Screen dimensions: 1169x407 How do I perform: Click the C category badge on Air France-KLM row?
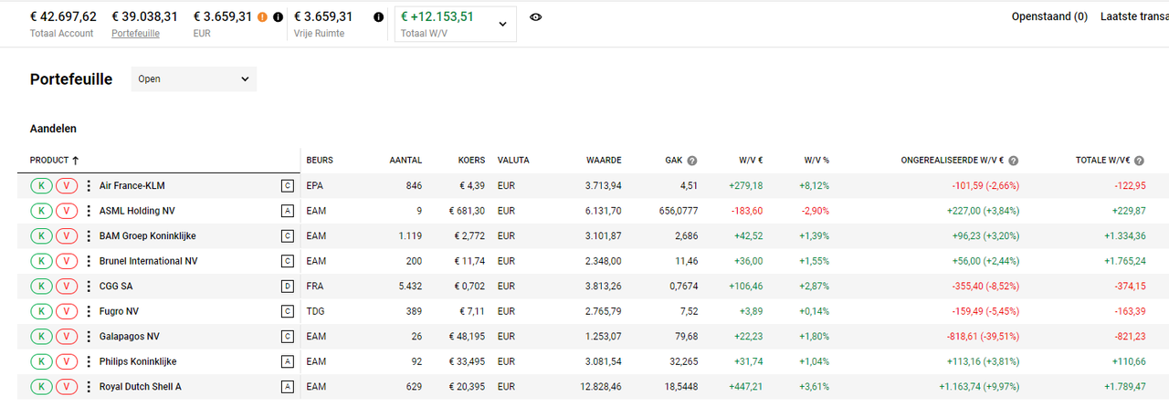pos(288,186)
